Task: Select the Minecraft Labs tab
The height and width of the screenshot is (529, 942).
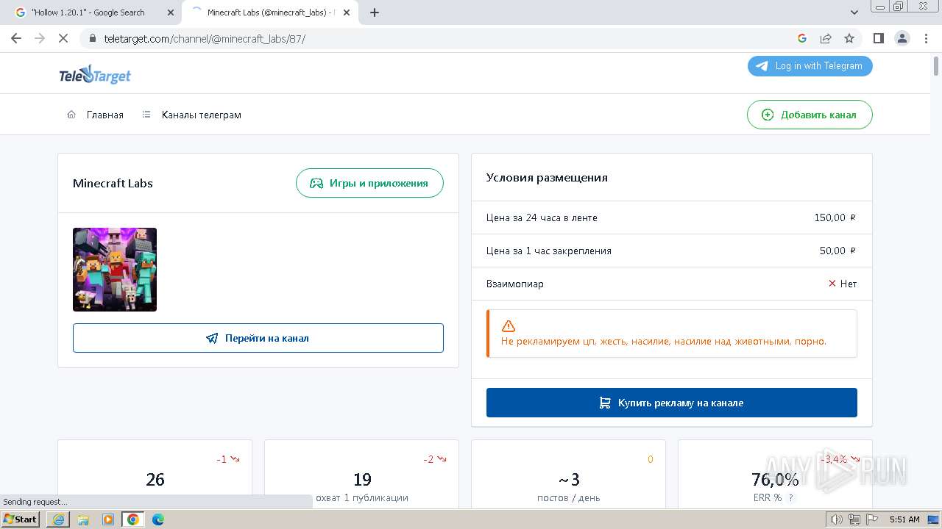Action: 271,12
